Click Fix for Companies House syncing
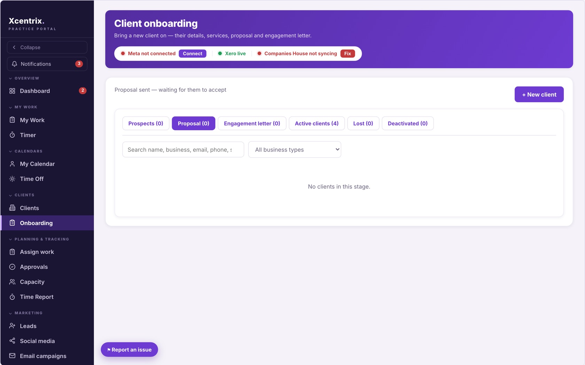 point(348,54)
